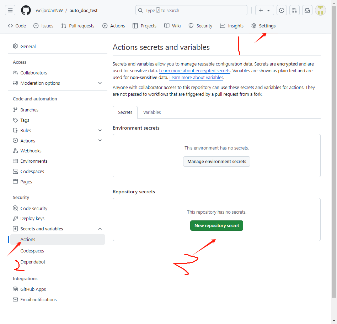Open the Pull requests tab

78,26
